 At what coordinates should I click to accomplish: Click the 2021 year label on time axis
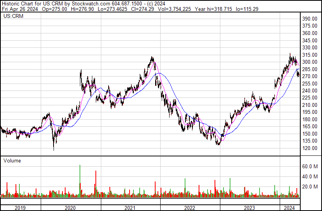[x=130, y=208]
